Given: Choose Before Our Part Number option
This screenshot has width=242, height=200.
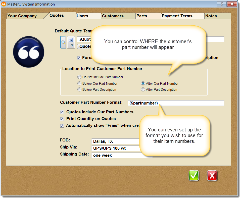Looking at the screenshot, I should [79, 84].
